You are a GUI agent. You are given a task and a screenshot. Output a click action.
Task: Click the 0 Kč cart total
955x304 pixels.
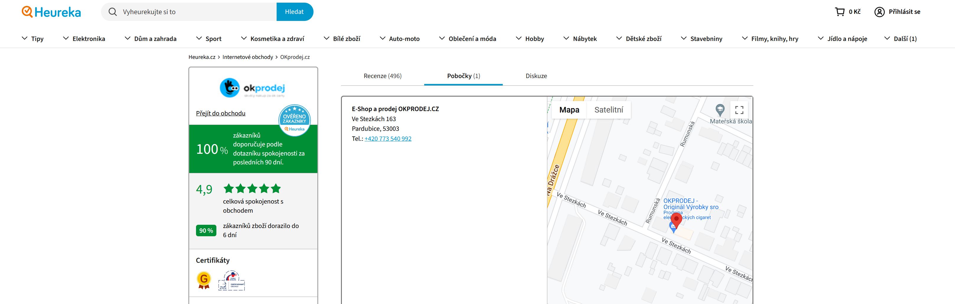pos(855,12)
